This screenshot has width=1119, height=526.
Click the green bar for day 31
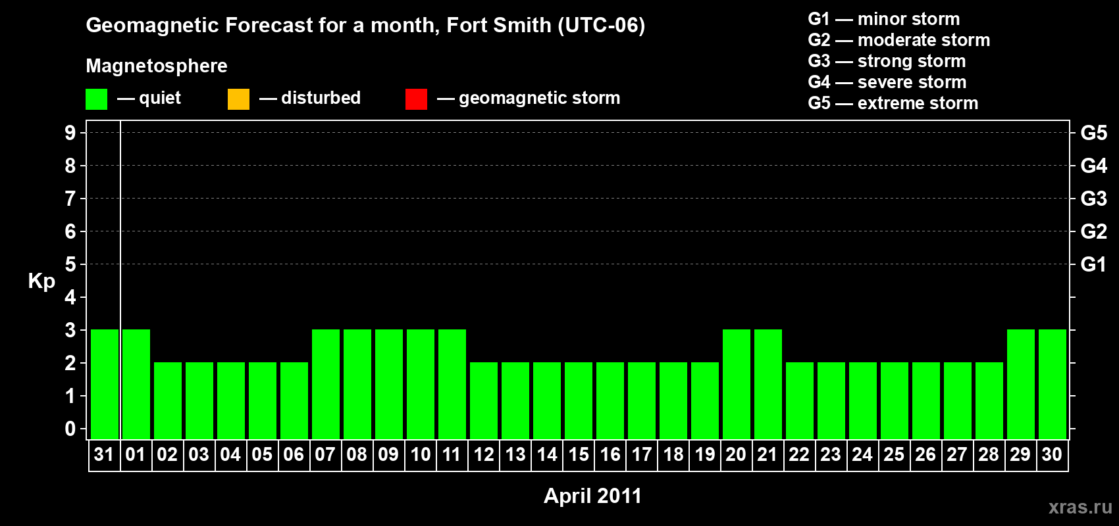[x=105, y=384]
